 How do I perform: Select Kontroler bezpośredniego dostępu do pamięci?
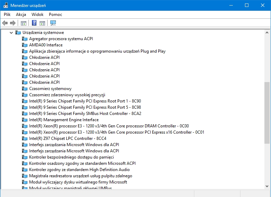(71, 157)
